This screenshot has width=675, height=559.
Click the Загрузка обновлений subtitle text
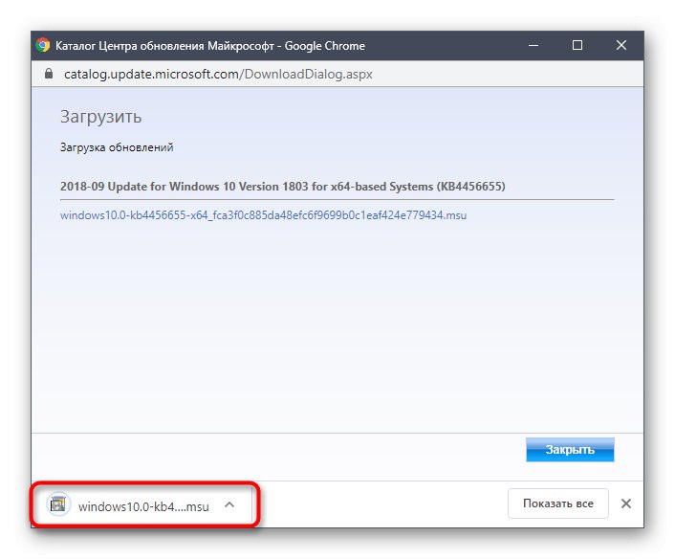point(117,147)
